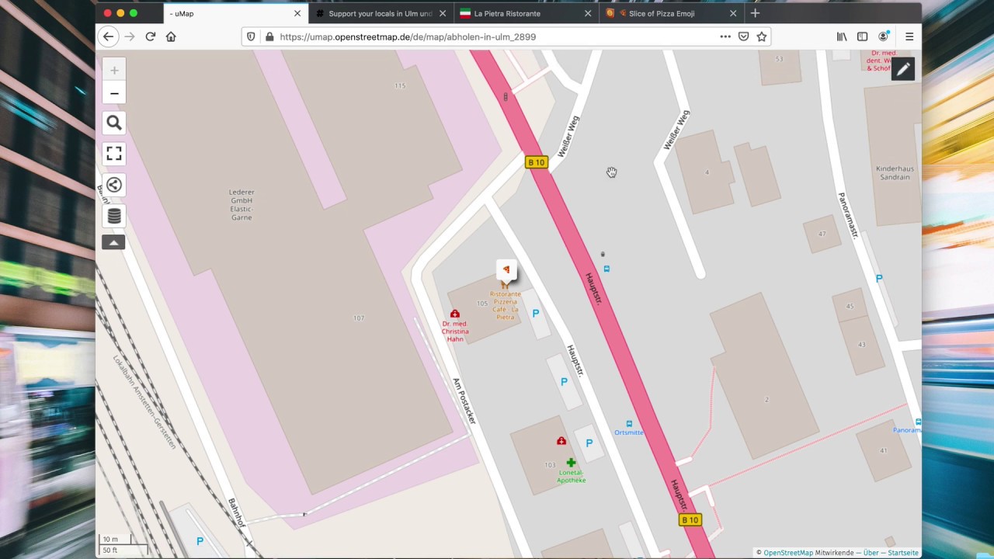Screen dimensions: 994x559
Task: Show tracking protection shield info
Action: (251, 36)
